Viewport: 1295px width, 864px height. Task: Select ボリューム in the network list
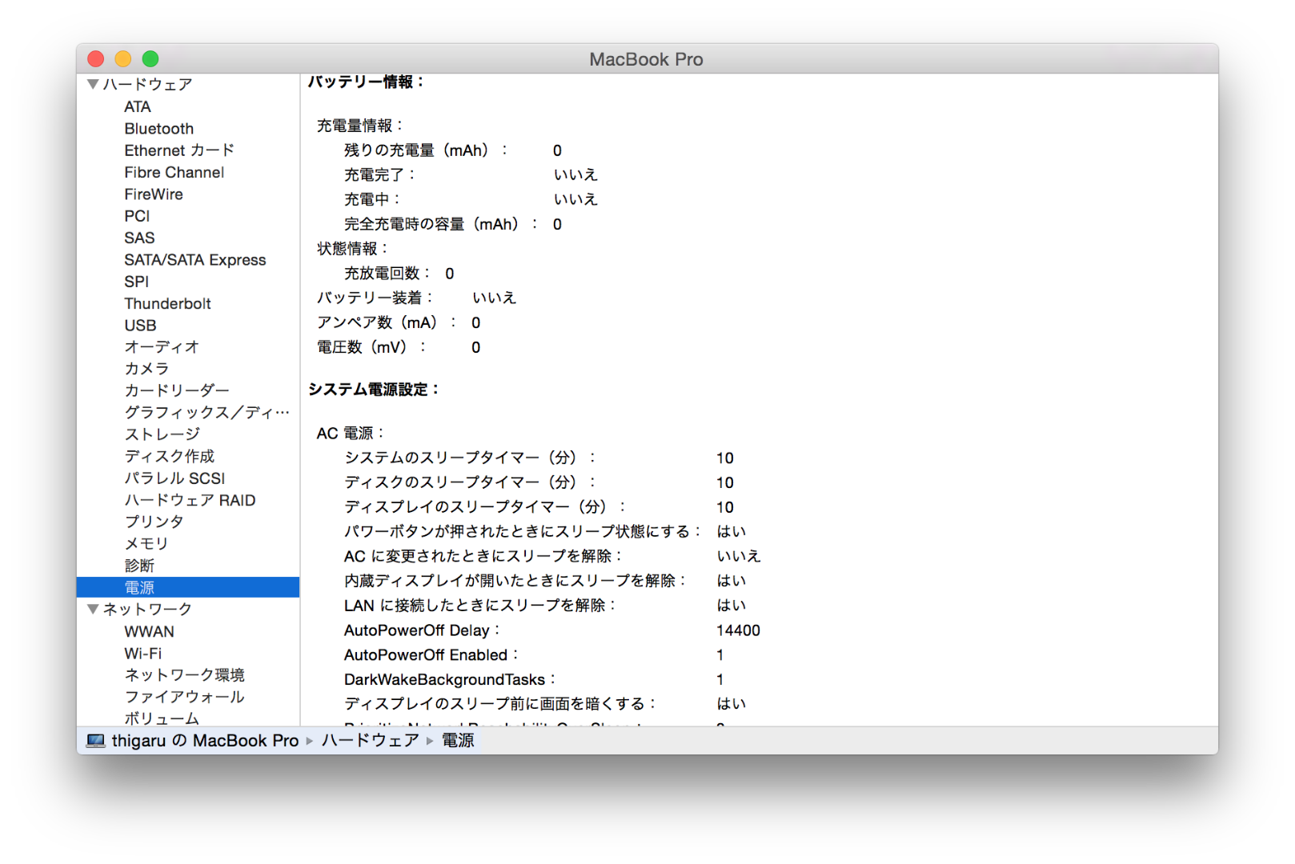[x=162, y=718]
